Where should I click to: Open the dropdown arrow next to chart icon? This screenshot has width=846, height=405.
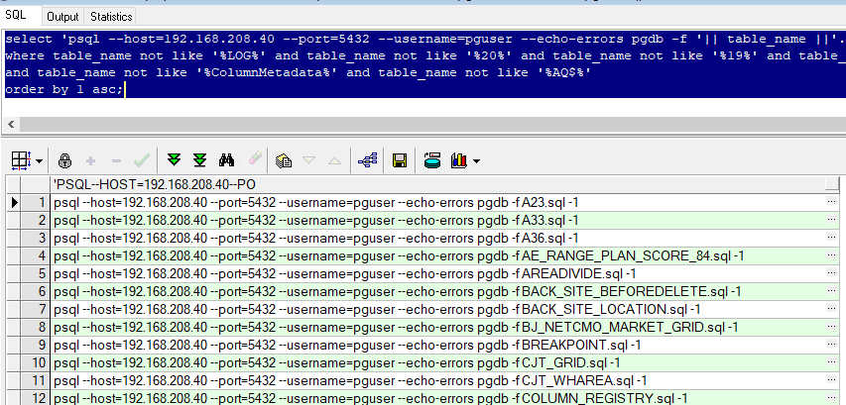click(476, 161)
